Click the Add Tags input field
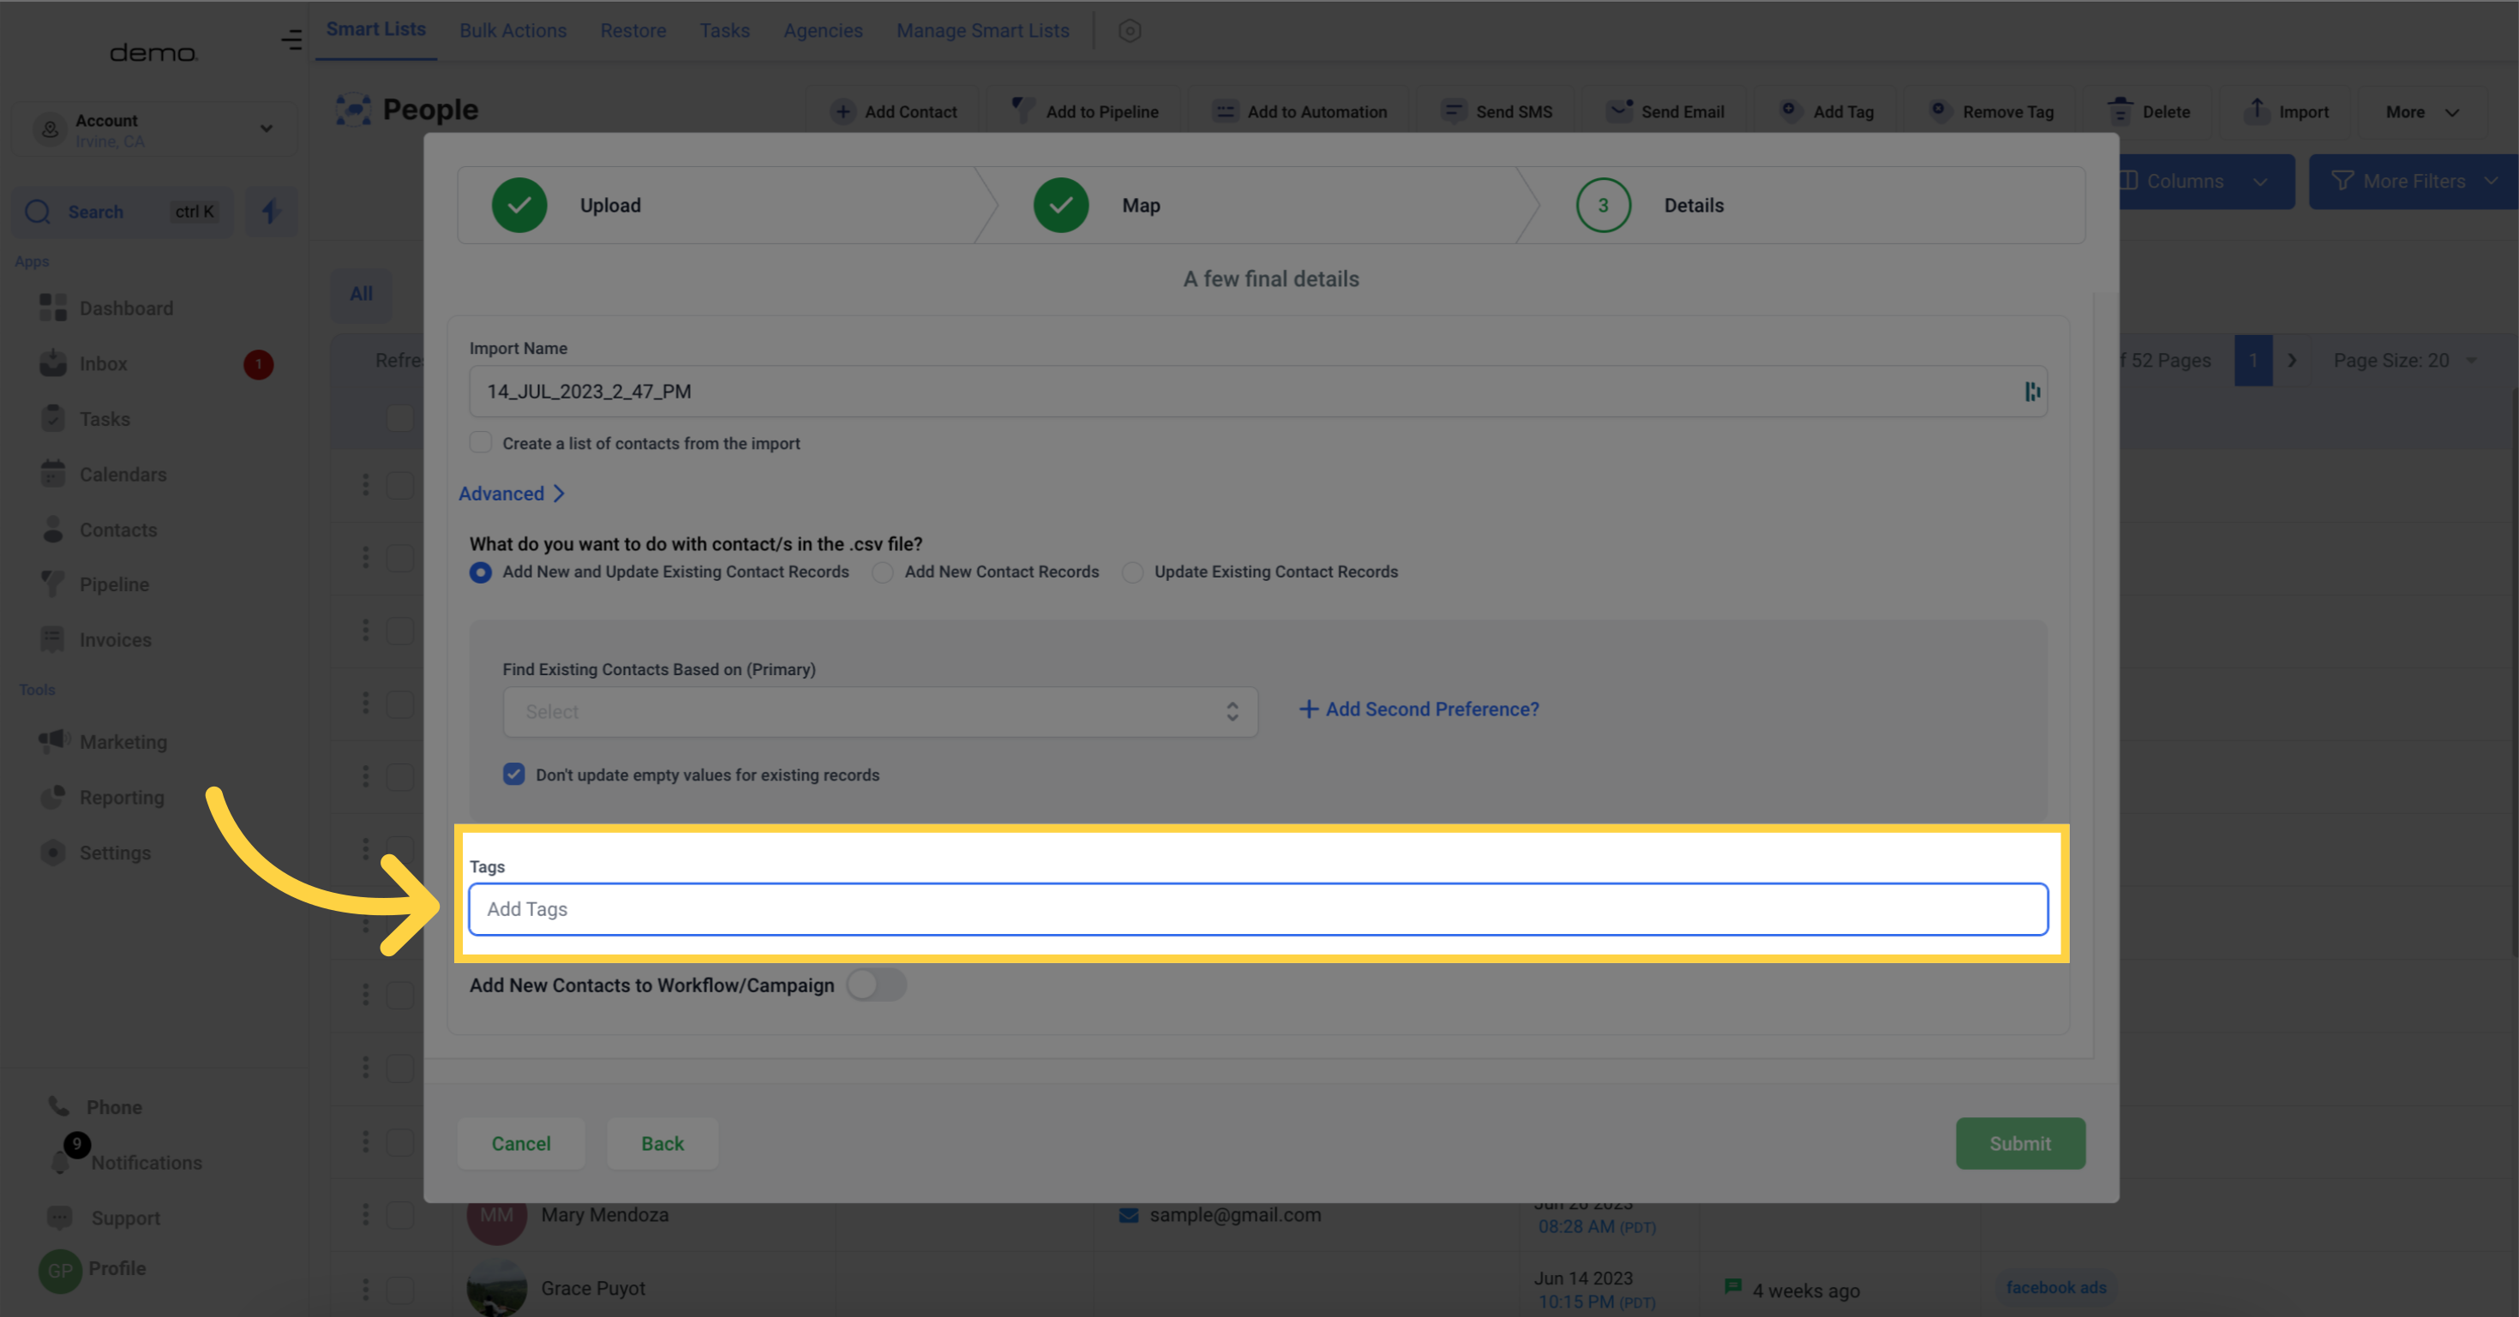Screen dimensions: 2519x1317 pyautogui.click(x=1258, y=907)
